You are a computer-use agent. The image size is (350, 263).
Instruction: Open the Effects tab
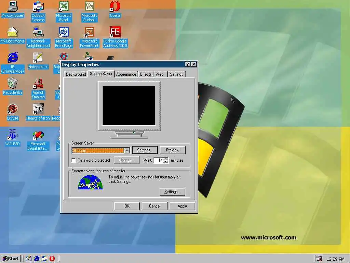coord(146,74)
